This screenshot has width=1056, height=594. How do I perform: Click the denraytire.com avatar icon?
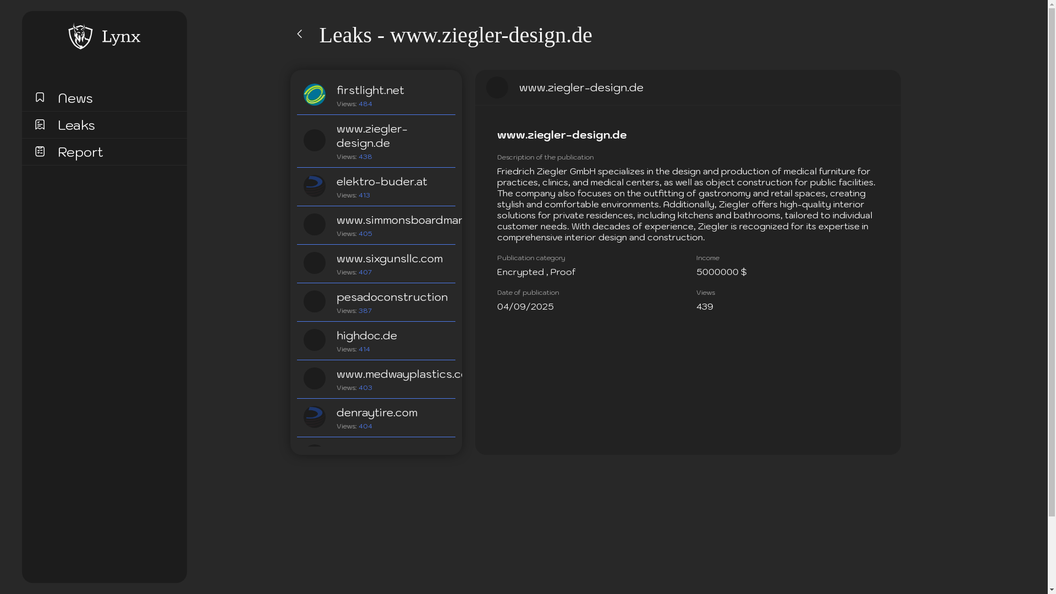pos(315,417)
